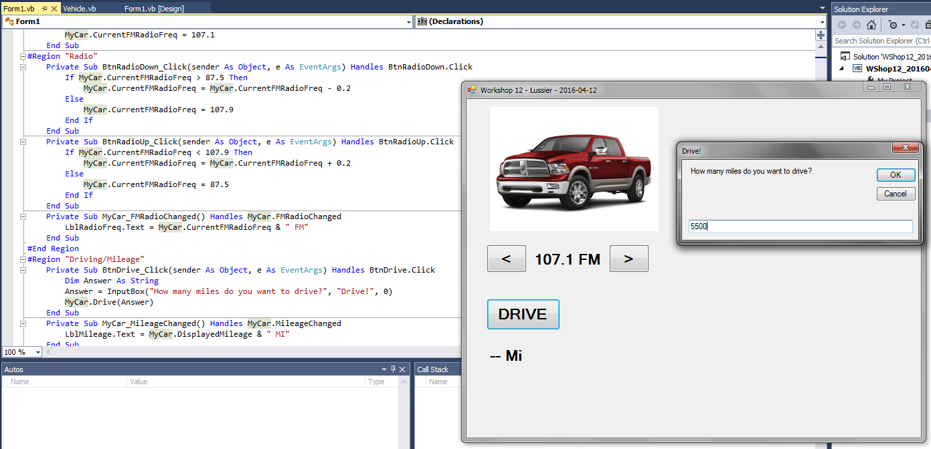Click the editor split-window handle icon
Image resolution: width=931 pixels, height=449 pixels.
pos(822,35)
